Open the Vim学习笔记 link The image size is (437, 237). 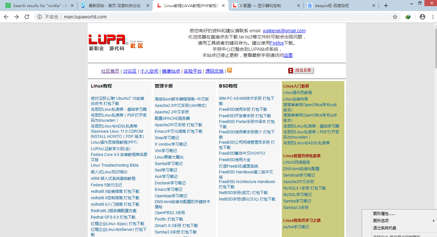pyautogui.click(x=166, y=151)
